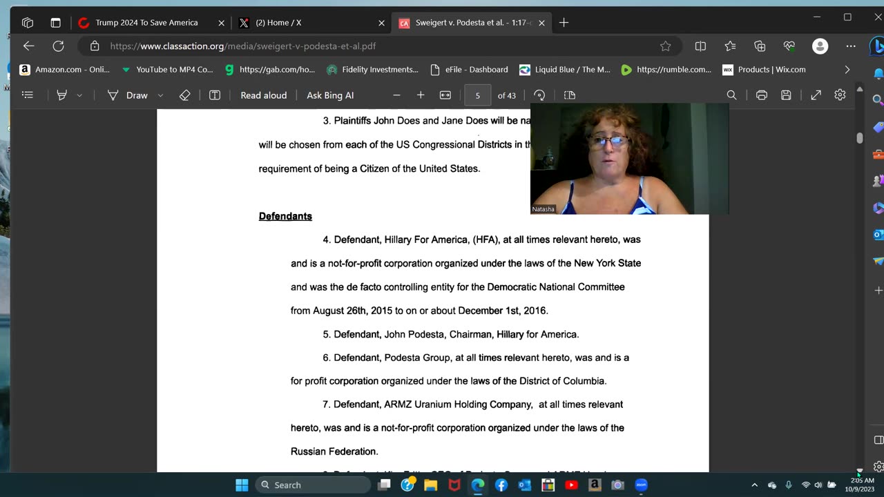The height and width of the screenshot is (497, 884).
Task: Rotate the PDF page
Action: (x=539, y=95)
